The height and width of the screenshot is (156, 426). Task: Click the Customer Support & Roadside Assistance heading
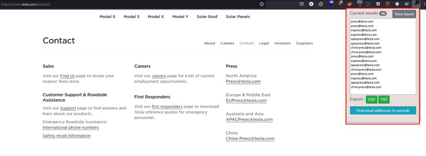tap(75, 97)
